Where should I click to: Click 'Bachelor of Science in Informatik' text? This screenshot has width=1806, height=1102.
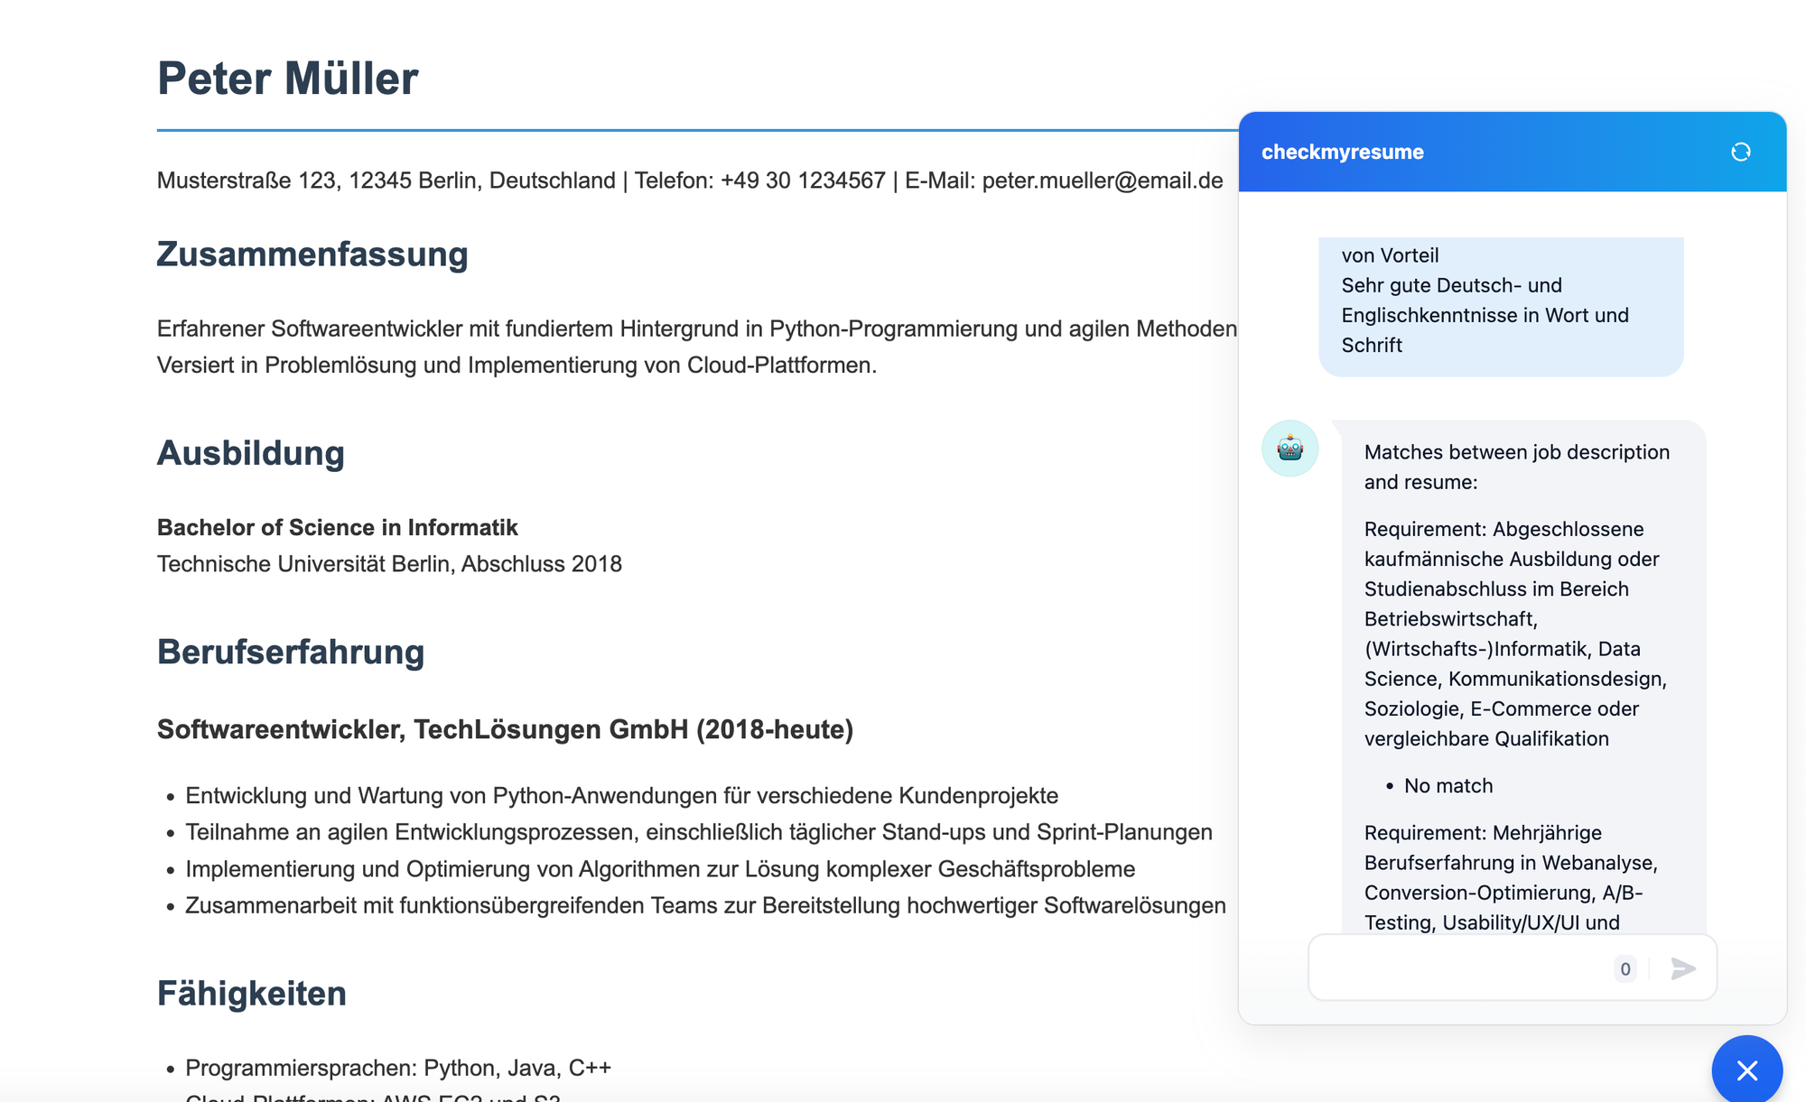coord(338,527)
